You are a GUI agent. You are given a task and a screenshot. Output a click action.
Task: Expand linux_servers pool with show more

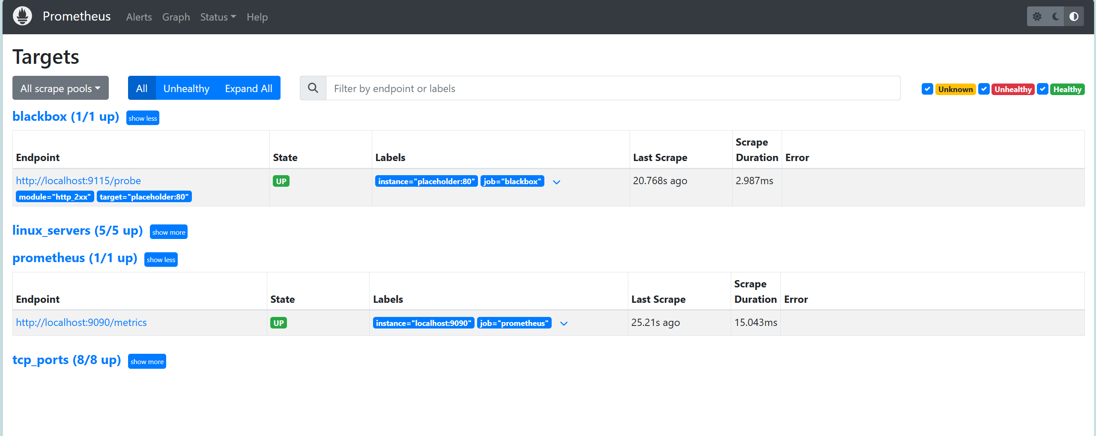169,232
